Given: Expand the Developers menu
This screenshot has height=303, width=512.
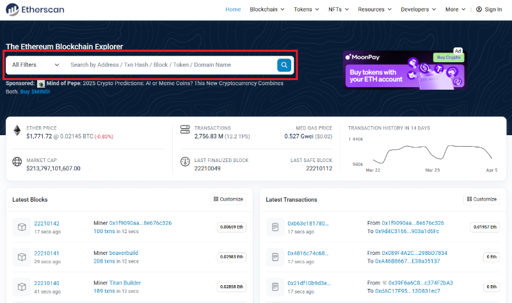Looking at the screenshot, I should point(419,10).
